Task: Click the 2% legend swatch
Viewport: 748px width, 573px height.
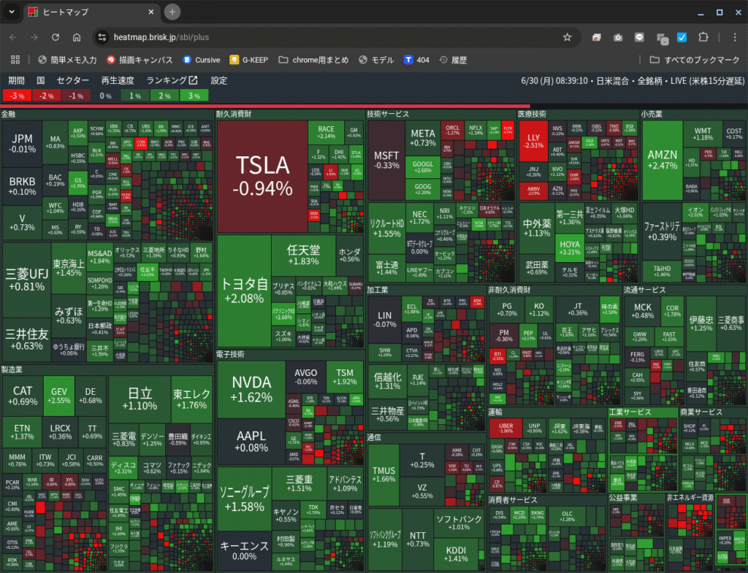Action: pos(164,96)
